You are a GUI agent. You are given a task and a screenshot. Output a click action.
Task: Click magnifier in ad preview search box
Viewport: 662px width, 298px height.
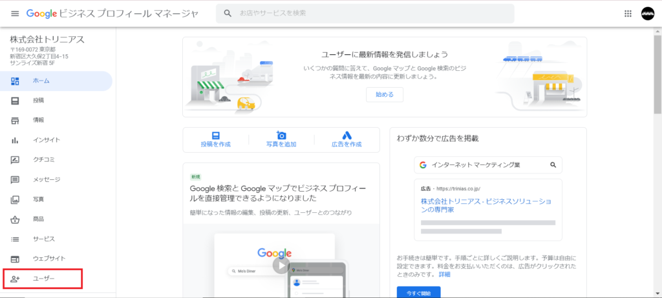[x=553, y=165]
